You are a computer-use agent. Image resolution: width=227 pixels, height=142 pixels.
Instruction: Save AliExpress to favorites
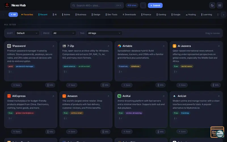tap(17, 131)
